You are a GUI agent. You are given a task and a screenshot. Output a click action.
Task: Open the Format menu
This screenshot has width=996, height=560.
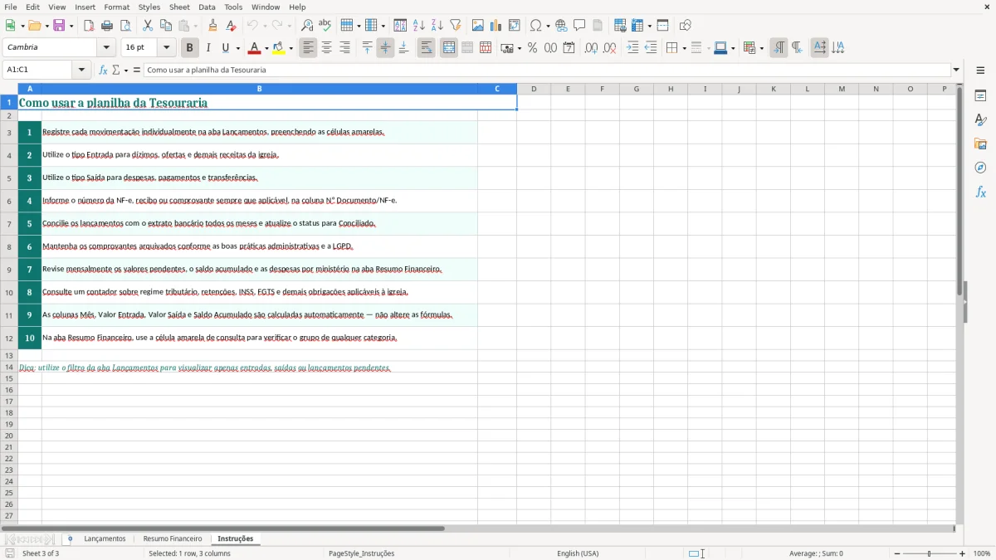click(116, 7)
